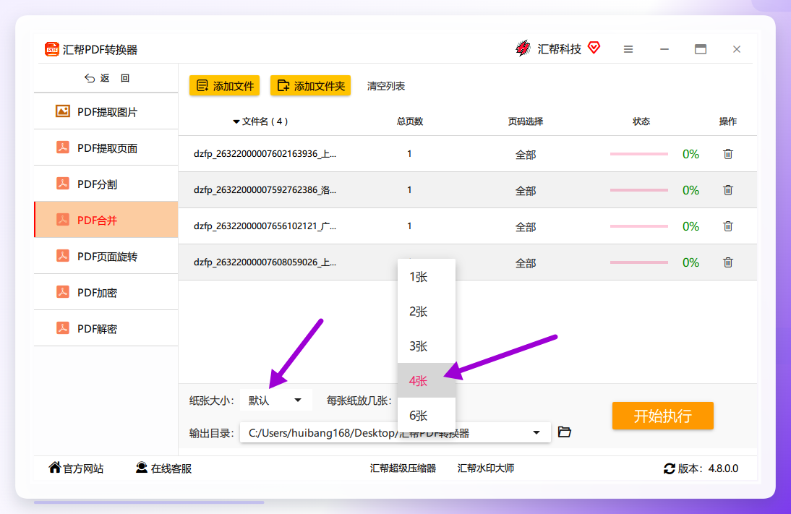The height and width of the screenshot is (514, 791).
Task: Remove the dzfp_26322000007592762386 file with trash icon
Action: [727, 190]
